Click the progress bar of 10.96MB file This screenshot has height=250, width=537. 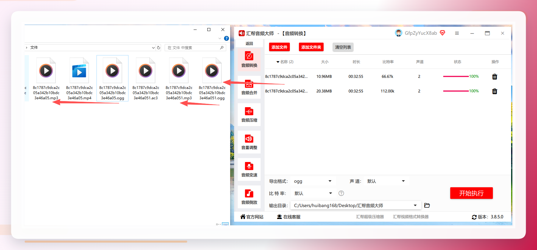coord(456,76)
